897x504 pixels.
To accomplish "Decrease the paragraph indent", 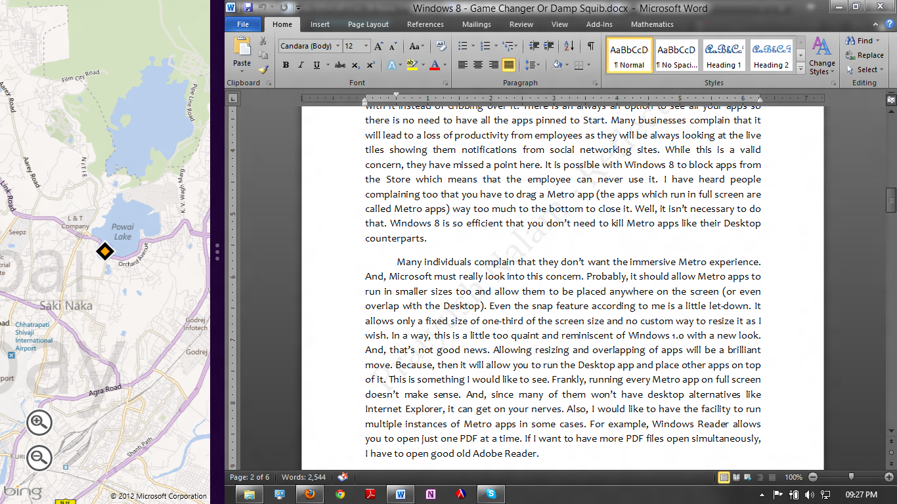I will pos(533,46).
